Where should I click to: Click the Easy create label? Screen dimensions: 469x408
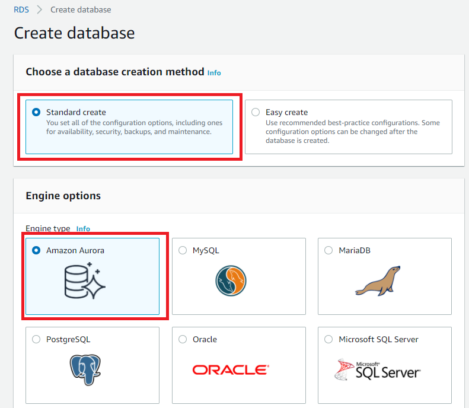pyautogui.click(x=286, y=112)
